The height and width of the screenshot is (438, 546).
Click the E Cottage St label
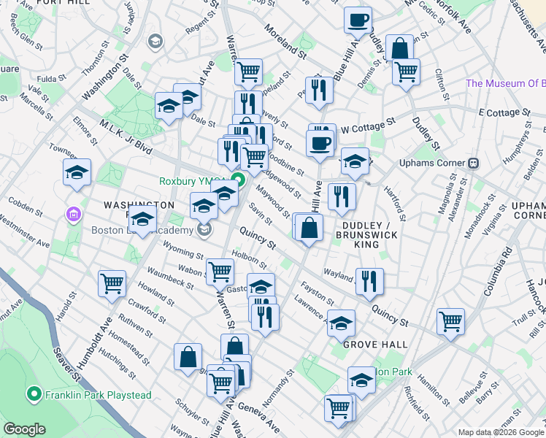click(504, 112)
